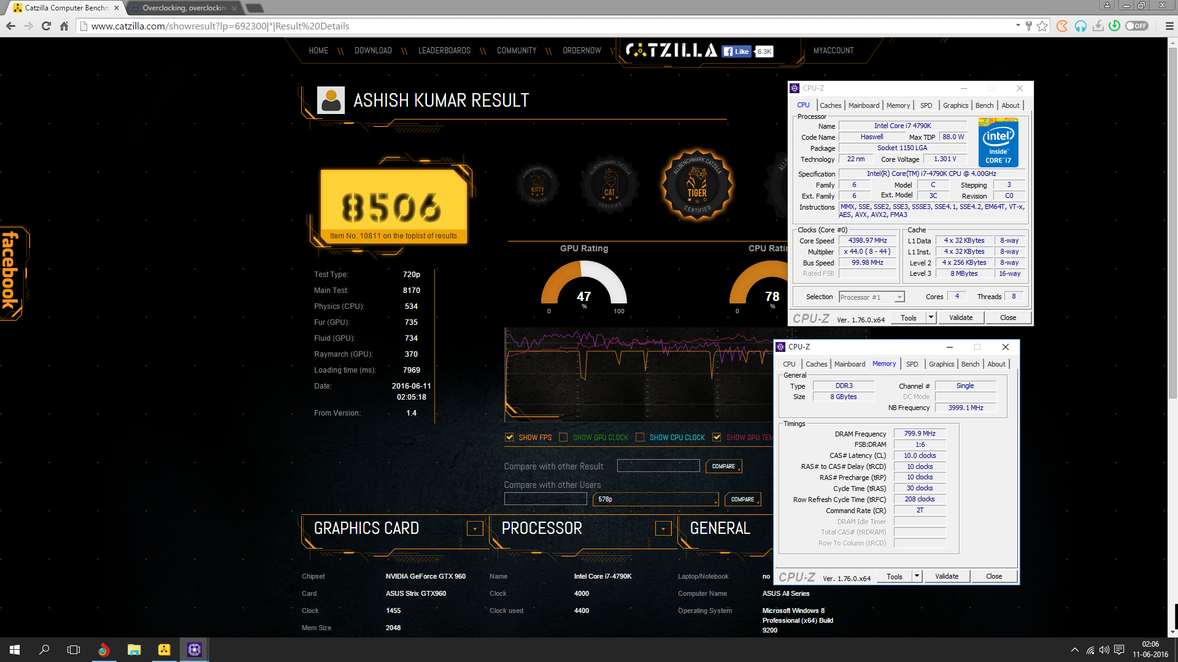Uncheck the Show GPU Temp checkbox
The width and height of the screenshot is (1178, 662).
[x=717, y=437]
